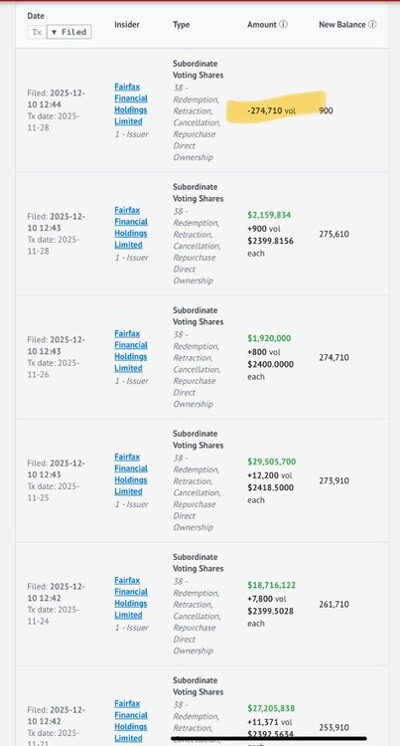Open Fairfax Financial link in +800 vol row
Image resolution: width=400 pixels, height=746 pixels.
[x=131, y=351]
